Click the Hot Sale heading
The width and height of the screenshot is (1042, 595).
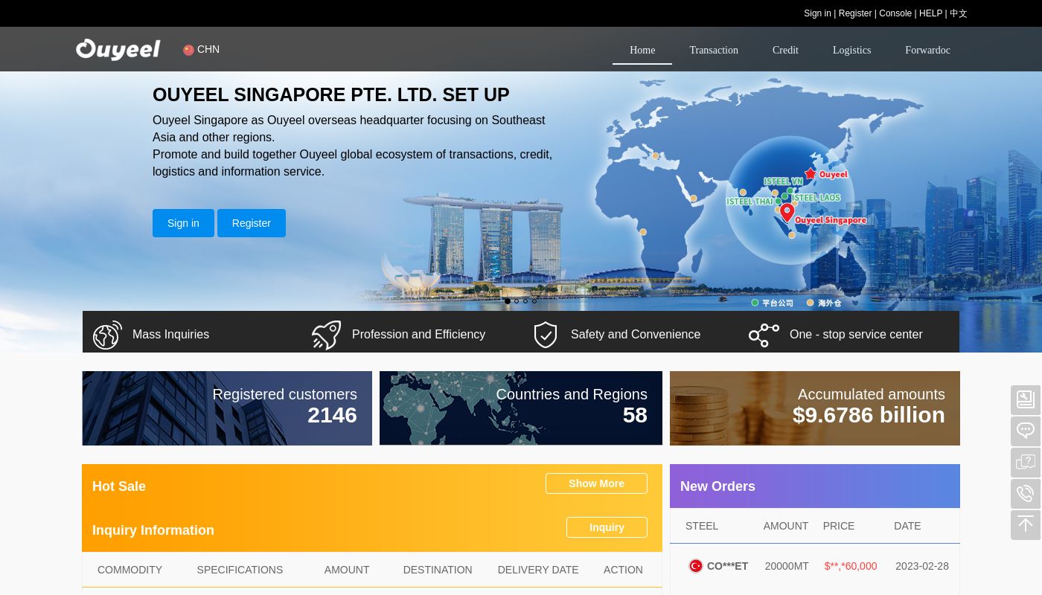click(119, 486)
